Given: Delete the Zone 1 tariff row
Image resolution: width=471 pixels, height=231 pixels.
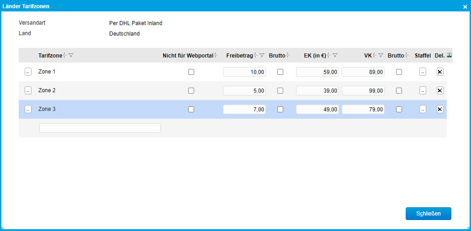Looking at the screenshot, I should [440, 72].
